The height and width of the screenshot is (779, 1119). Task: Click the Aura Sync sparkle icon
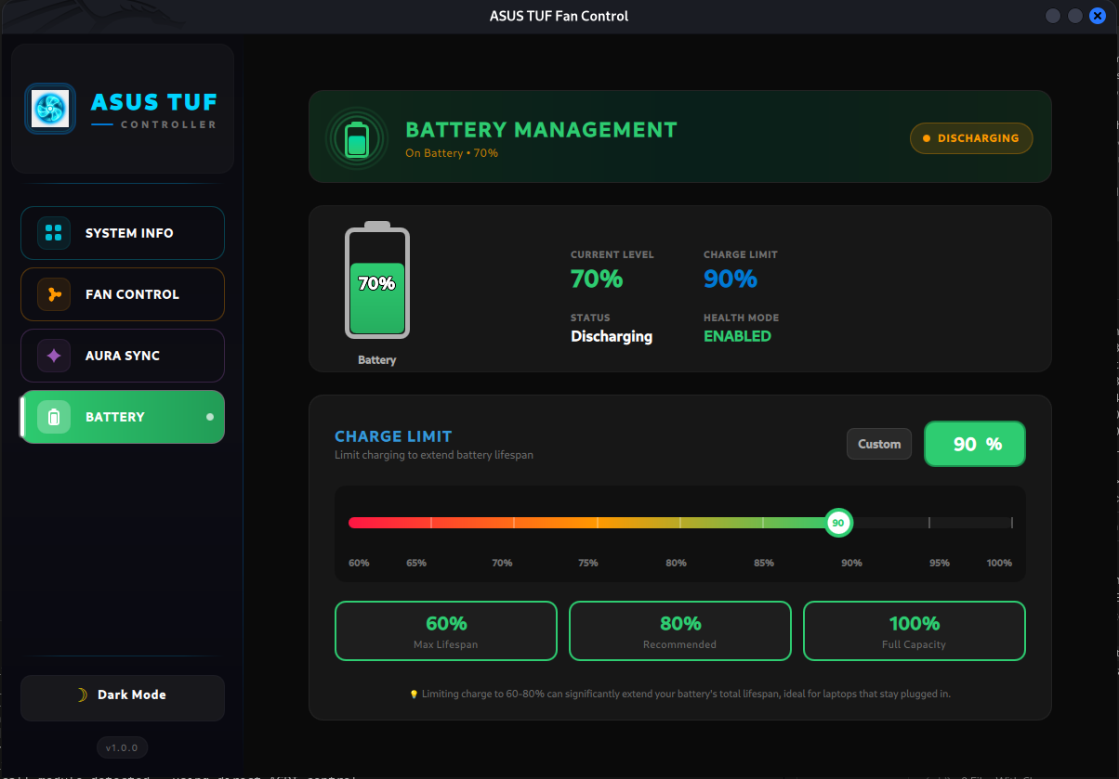coord(54,356)
